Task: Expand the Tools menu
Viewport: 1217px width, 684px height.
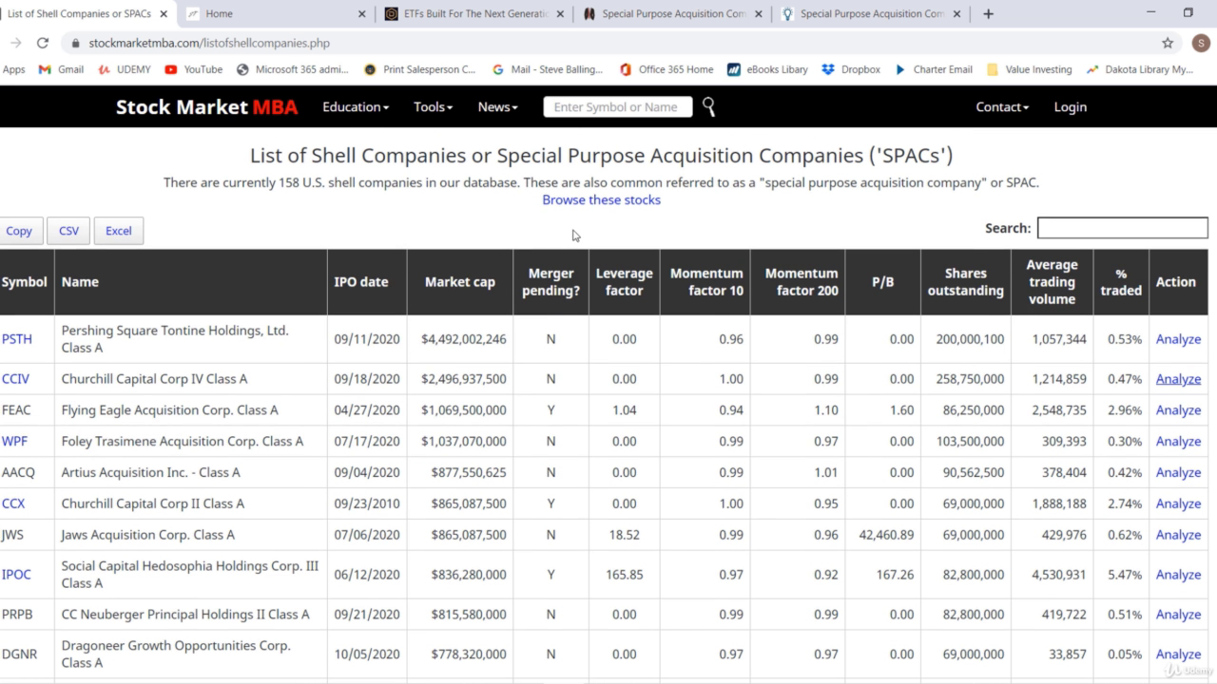Action: click(433, 107)
